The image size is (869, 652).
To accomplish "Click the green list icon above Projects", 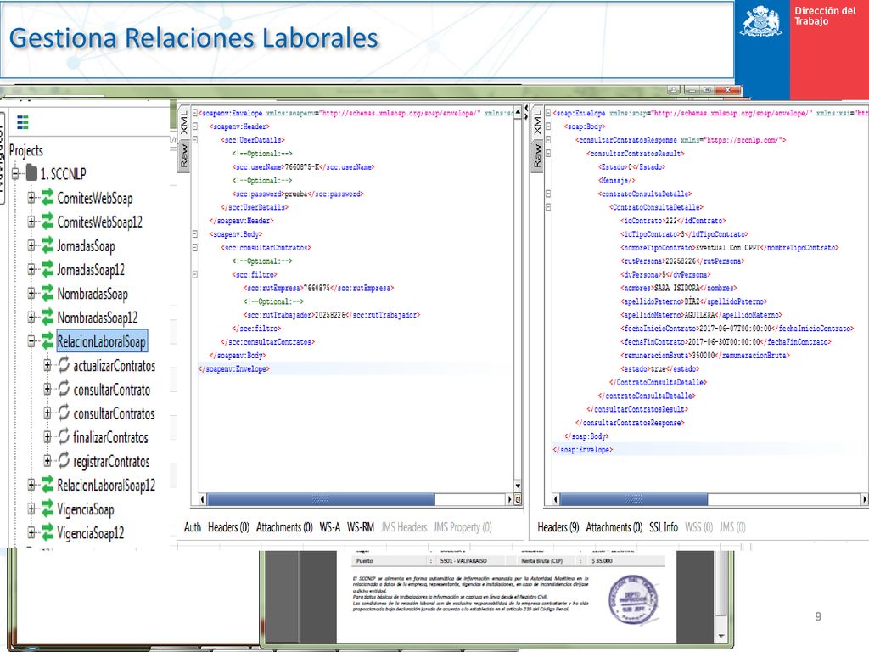I will (x=23, y=122).
